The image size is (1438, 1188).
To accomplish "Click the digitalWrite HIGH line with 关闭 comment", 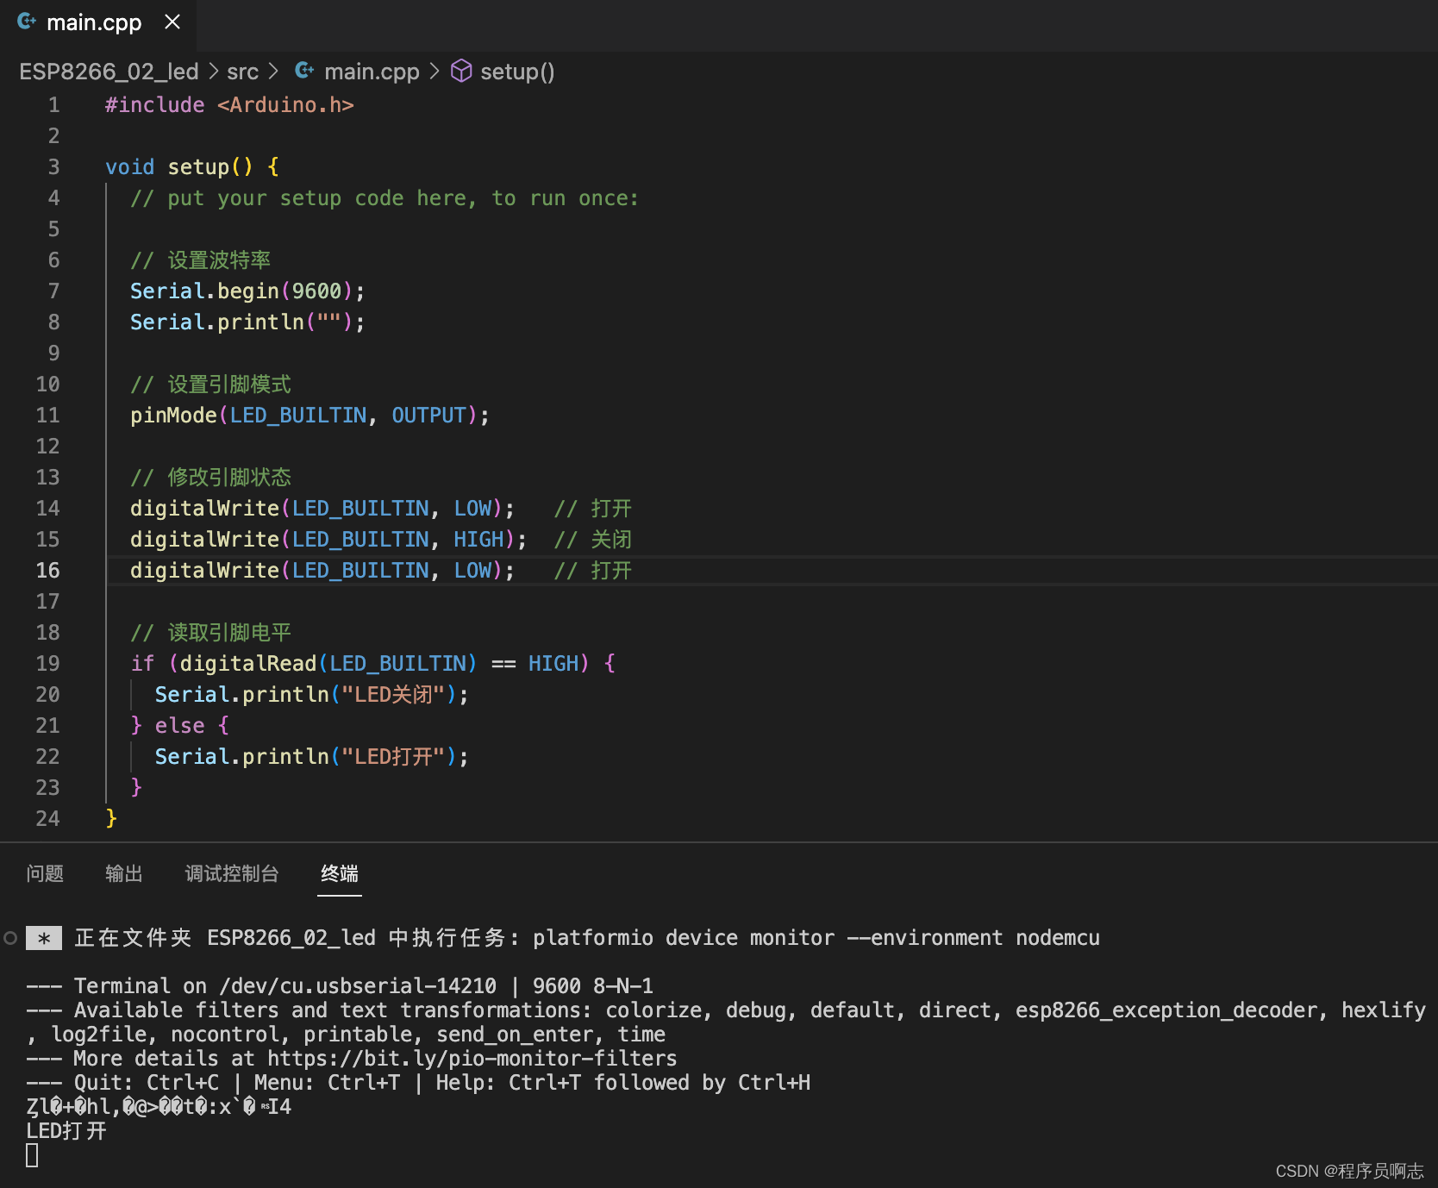I will 380,540.
